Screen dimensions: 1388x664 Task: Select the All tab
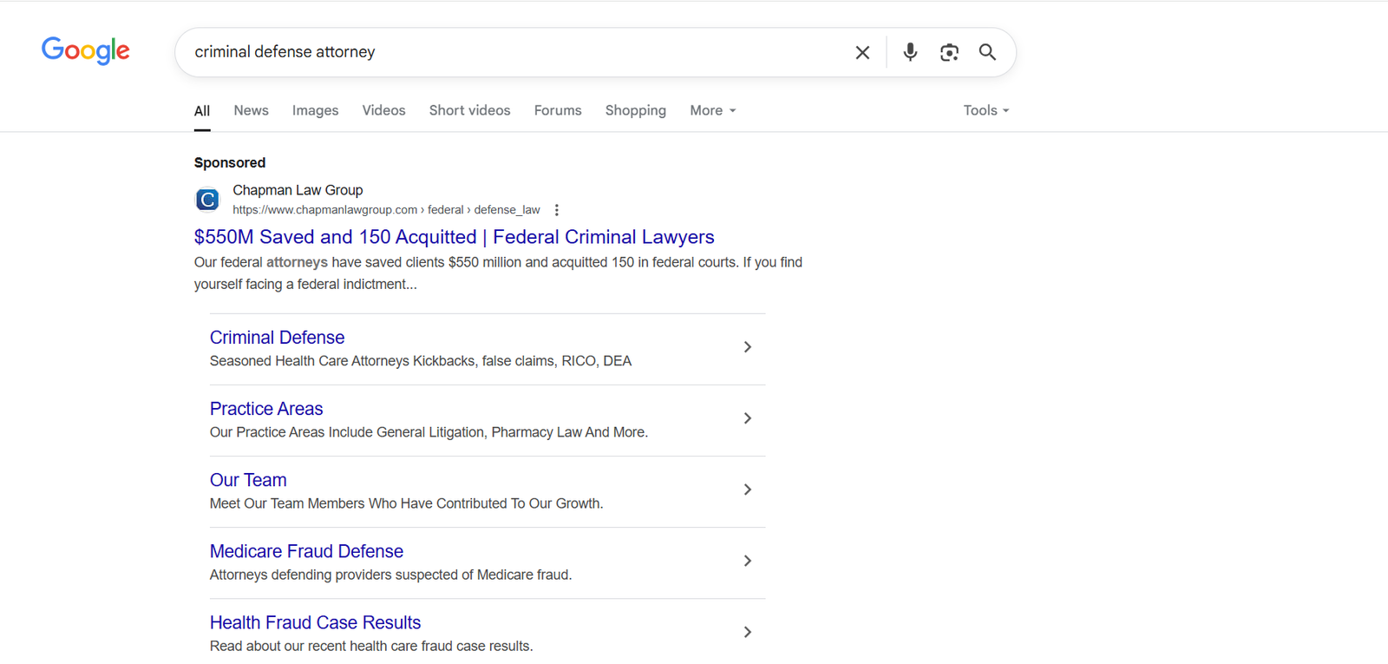202,111
